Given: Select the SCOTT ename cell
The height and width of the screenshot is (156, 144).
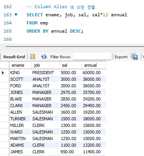Looking at the screenshot, I should click(x=20, y=79).
